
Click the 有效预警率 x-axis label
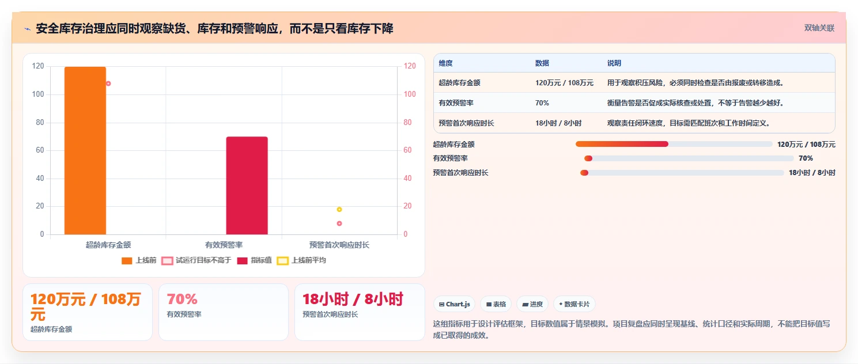coord(224,245)
